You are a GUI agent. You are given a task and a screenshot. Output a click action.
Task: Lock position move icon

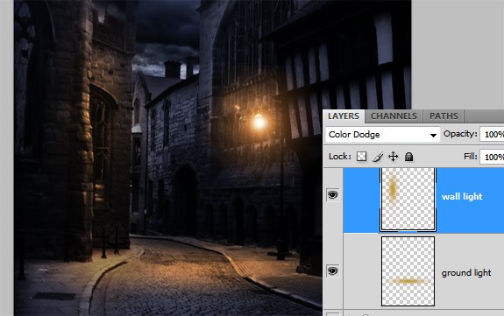393,157
